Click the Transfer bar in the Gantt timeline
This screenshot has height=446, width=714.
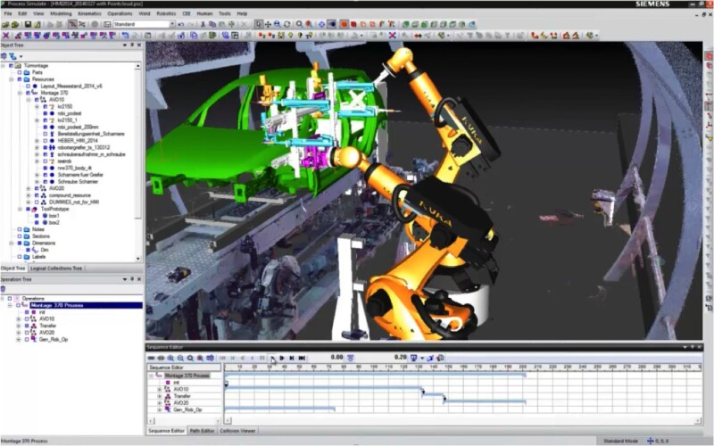pos(433,395)
